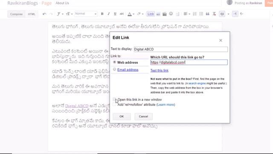273x154 pixels.
Task: Select the Email address radio option
Action: pos(114,69)
